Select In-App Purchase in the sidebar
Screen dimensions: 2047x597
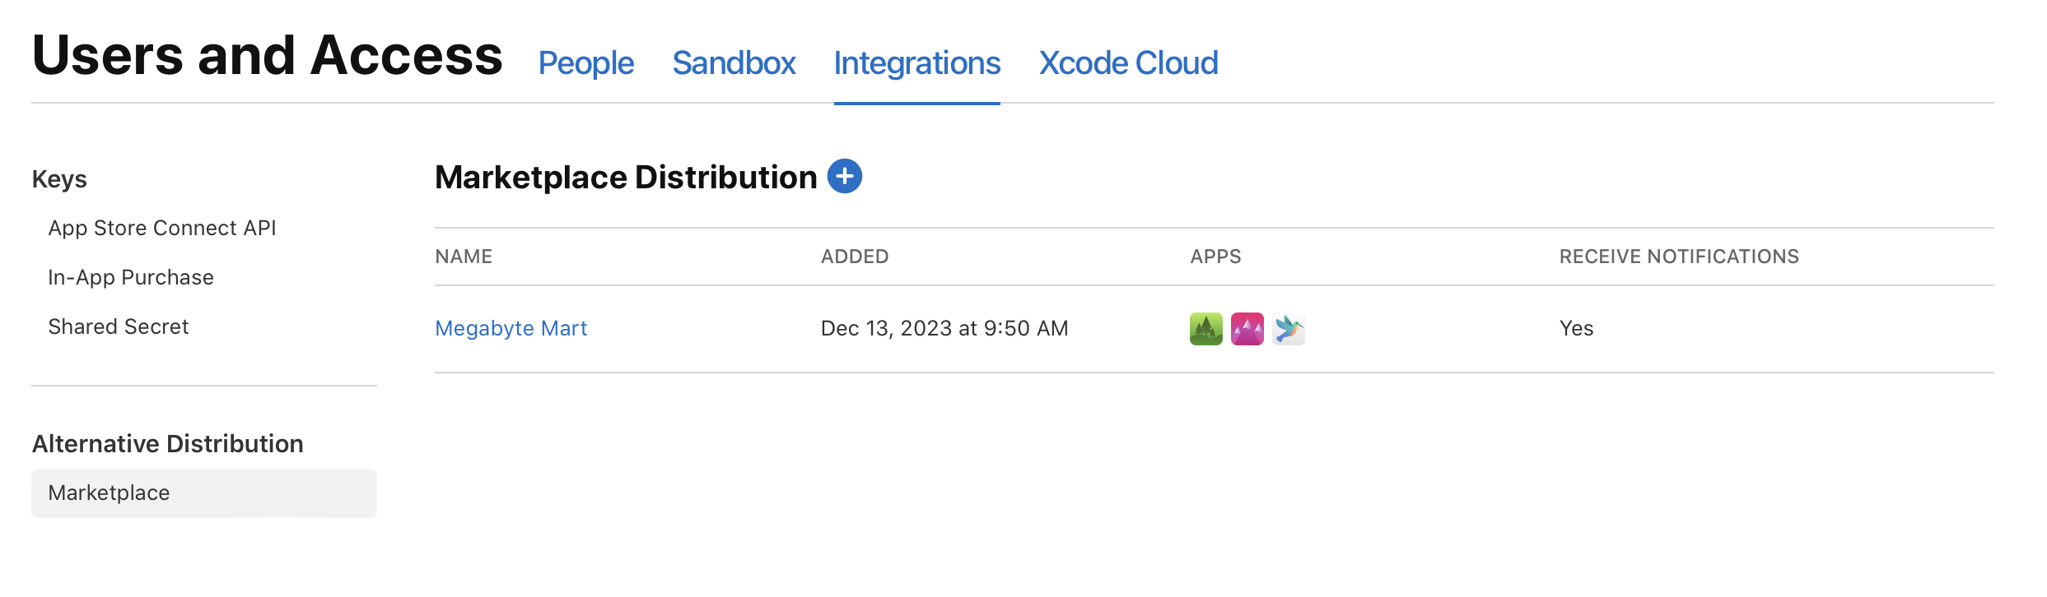[x=131, y=277]
